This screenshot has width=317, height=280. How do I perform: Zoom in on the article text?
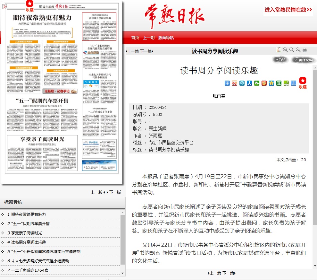click(x=285, y=50)
